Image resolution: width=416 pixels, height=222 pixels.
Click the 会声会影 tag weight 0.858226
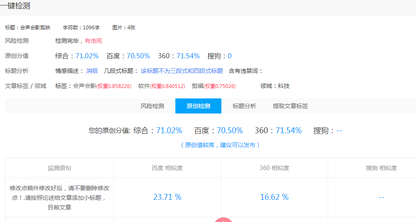tap(114, 86)
